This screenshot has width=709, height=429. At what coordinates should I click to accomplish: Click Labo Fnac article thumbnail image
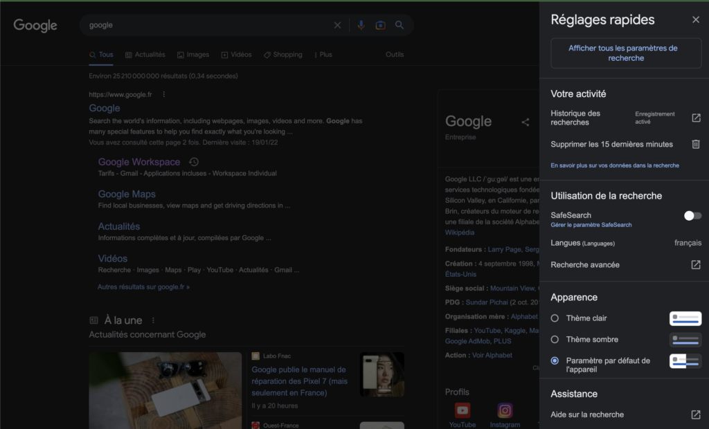point(382,374)
